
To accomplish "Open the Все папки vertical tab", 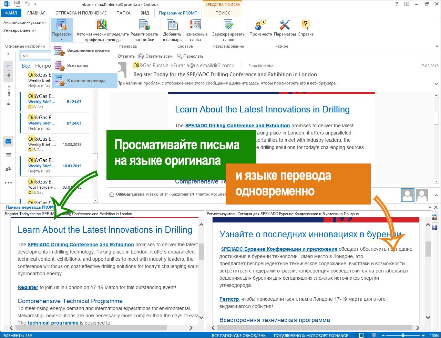I will coord(8,96).
